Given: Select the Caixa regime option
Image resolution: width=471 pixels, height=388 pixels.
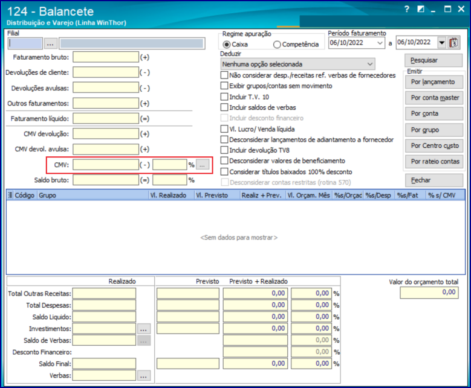Looking at the screenshot, I should click(x=236, y=45).
